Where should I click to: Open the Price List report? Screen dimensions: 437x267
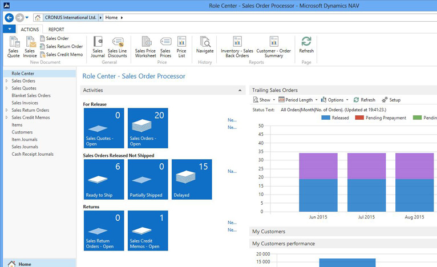181,47
